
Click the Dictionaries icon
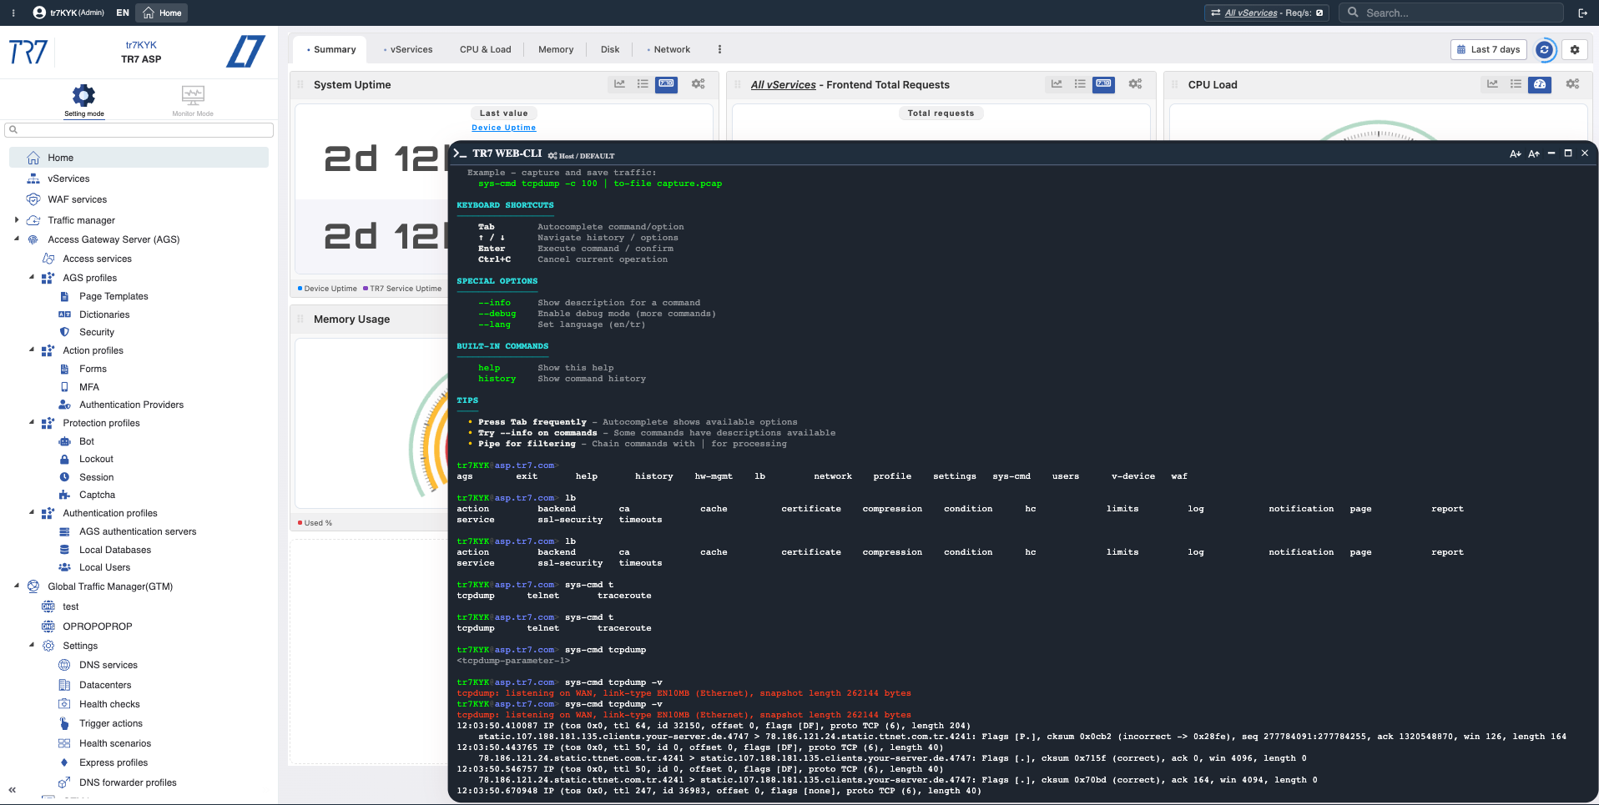pyautogui.click(x=64, y=314)
